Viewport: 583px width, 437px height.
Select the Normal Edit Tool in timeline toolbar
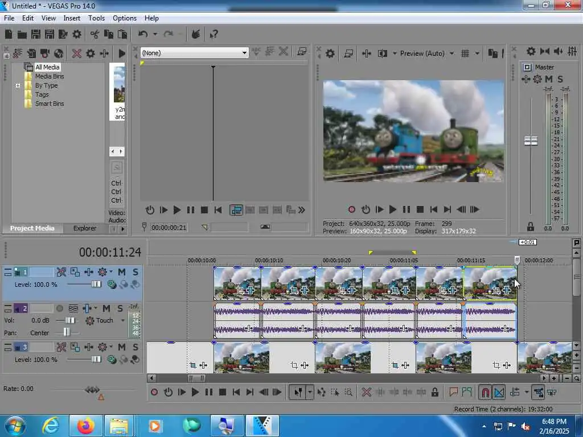(x=298, y=392)
